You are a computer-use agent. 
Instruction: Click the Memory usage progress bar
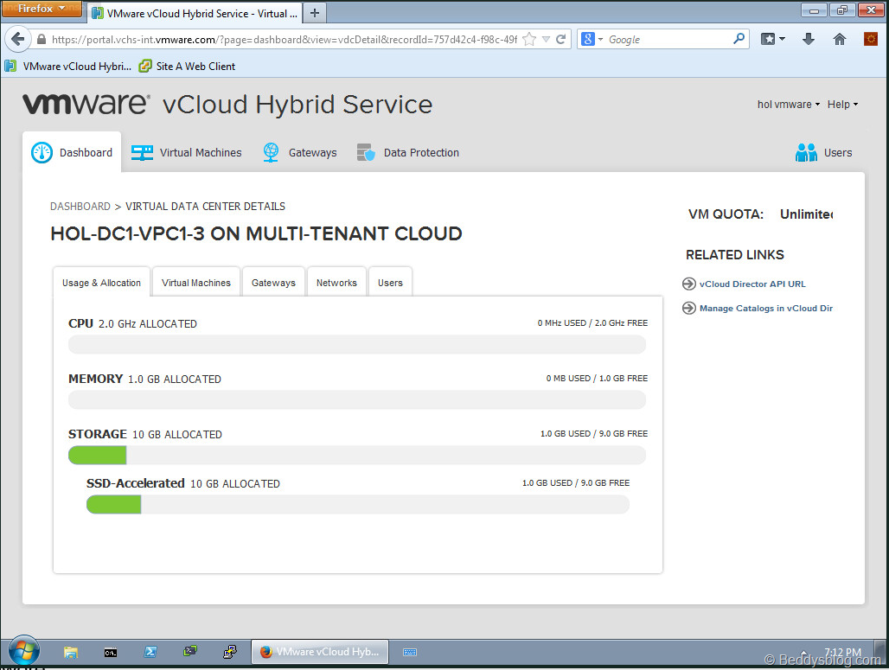(x=357, y=399)
